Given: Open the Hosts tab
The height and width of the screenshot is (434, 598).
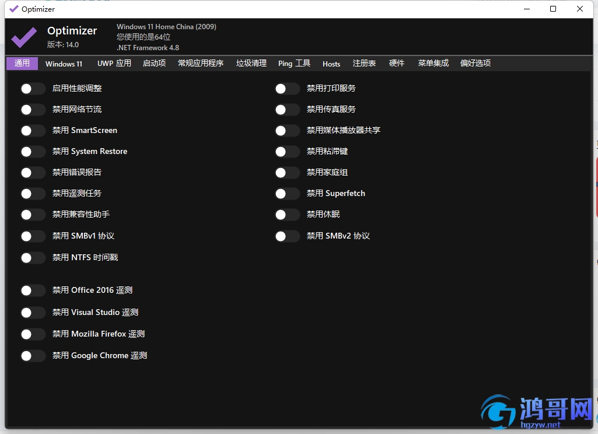Looking at the screenshot, I should coord(331,64).
